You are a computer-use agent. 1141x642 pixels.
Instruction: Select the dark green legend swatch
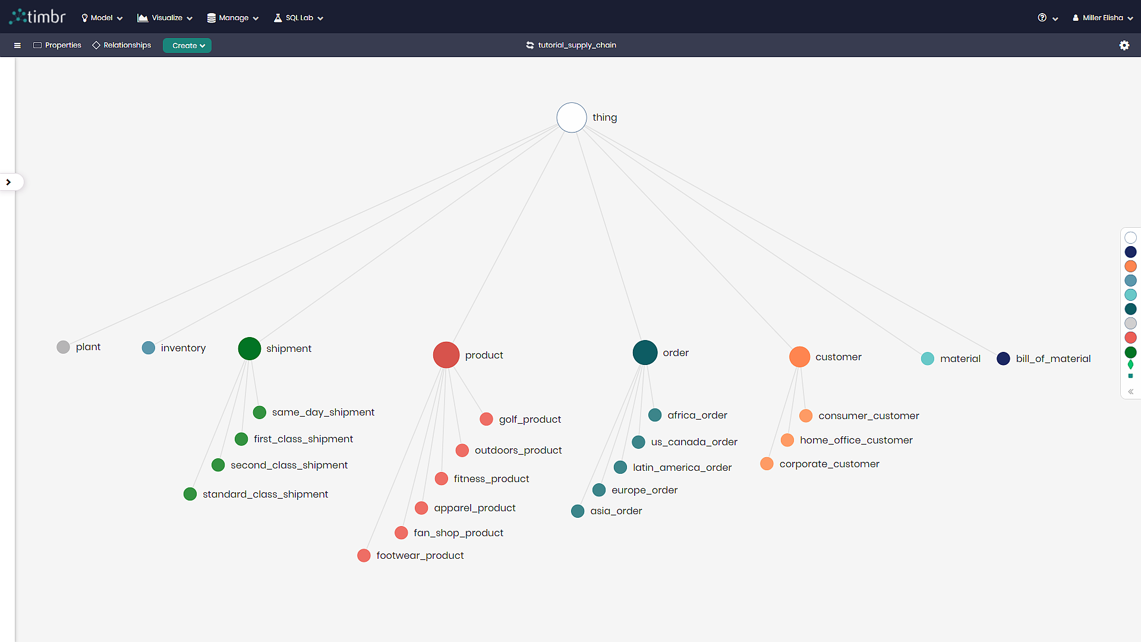(1130, 353)
